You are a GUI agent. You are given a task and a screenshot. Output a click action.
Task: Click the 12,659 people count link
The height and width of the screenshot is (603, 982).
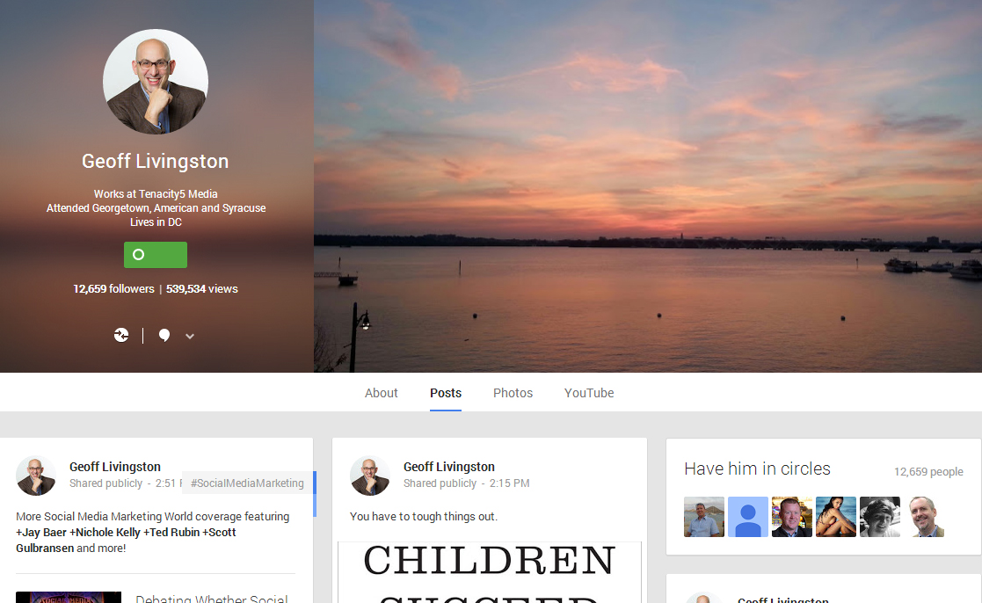point(928,472)
